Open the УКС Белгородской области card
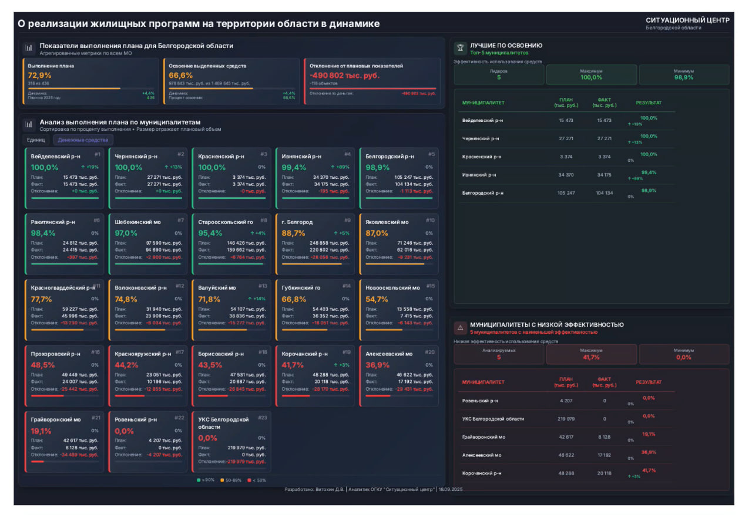This screenshot has height=515, width=752. 231,442
